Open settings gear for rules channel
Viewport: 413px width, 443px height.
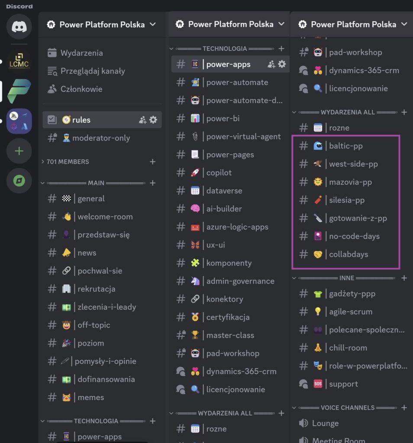coord(153,120)
